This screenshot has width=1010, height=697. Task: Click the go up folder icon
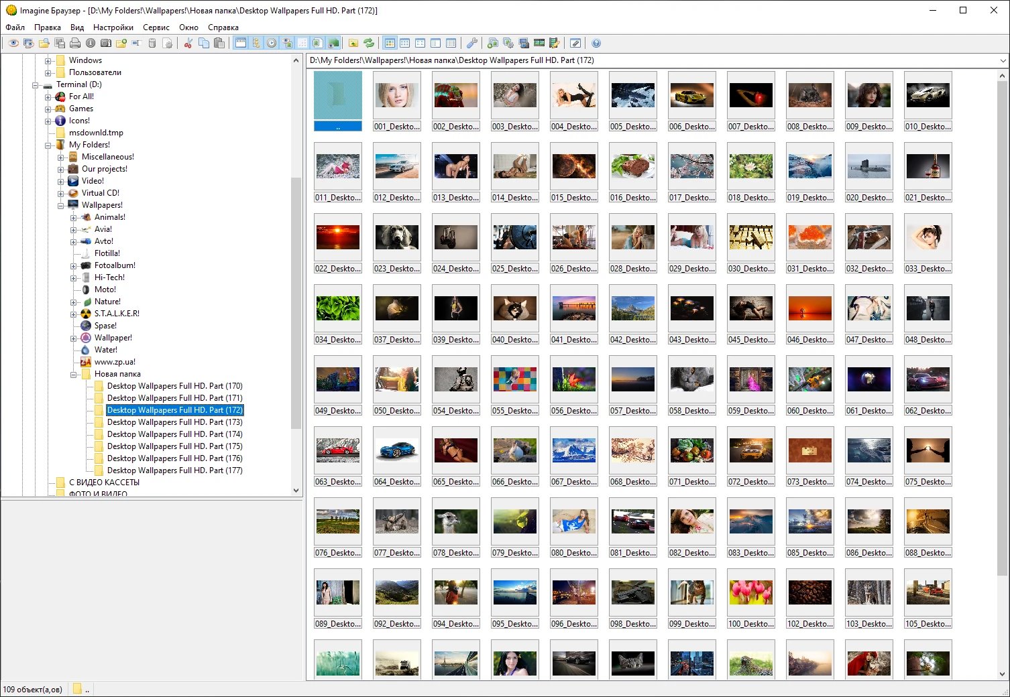353,43
